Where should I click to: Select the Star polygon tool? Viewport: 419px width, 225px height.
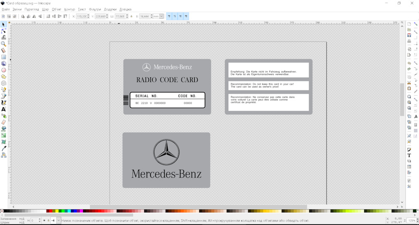point(3,77)
